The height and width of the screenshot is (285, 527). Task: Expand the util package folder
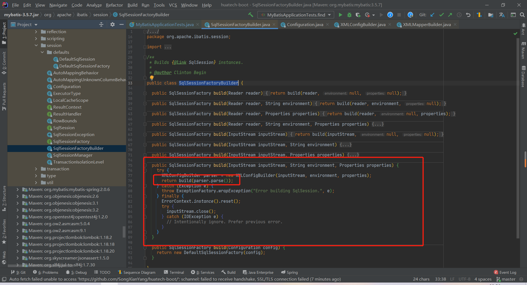pyautogui.click(x=36, y=183)
